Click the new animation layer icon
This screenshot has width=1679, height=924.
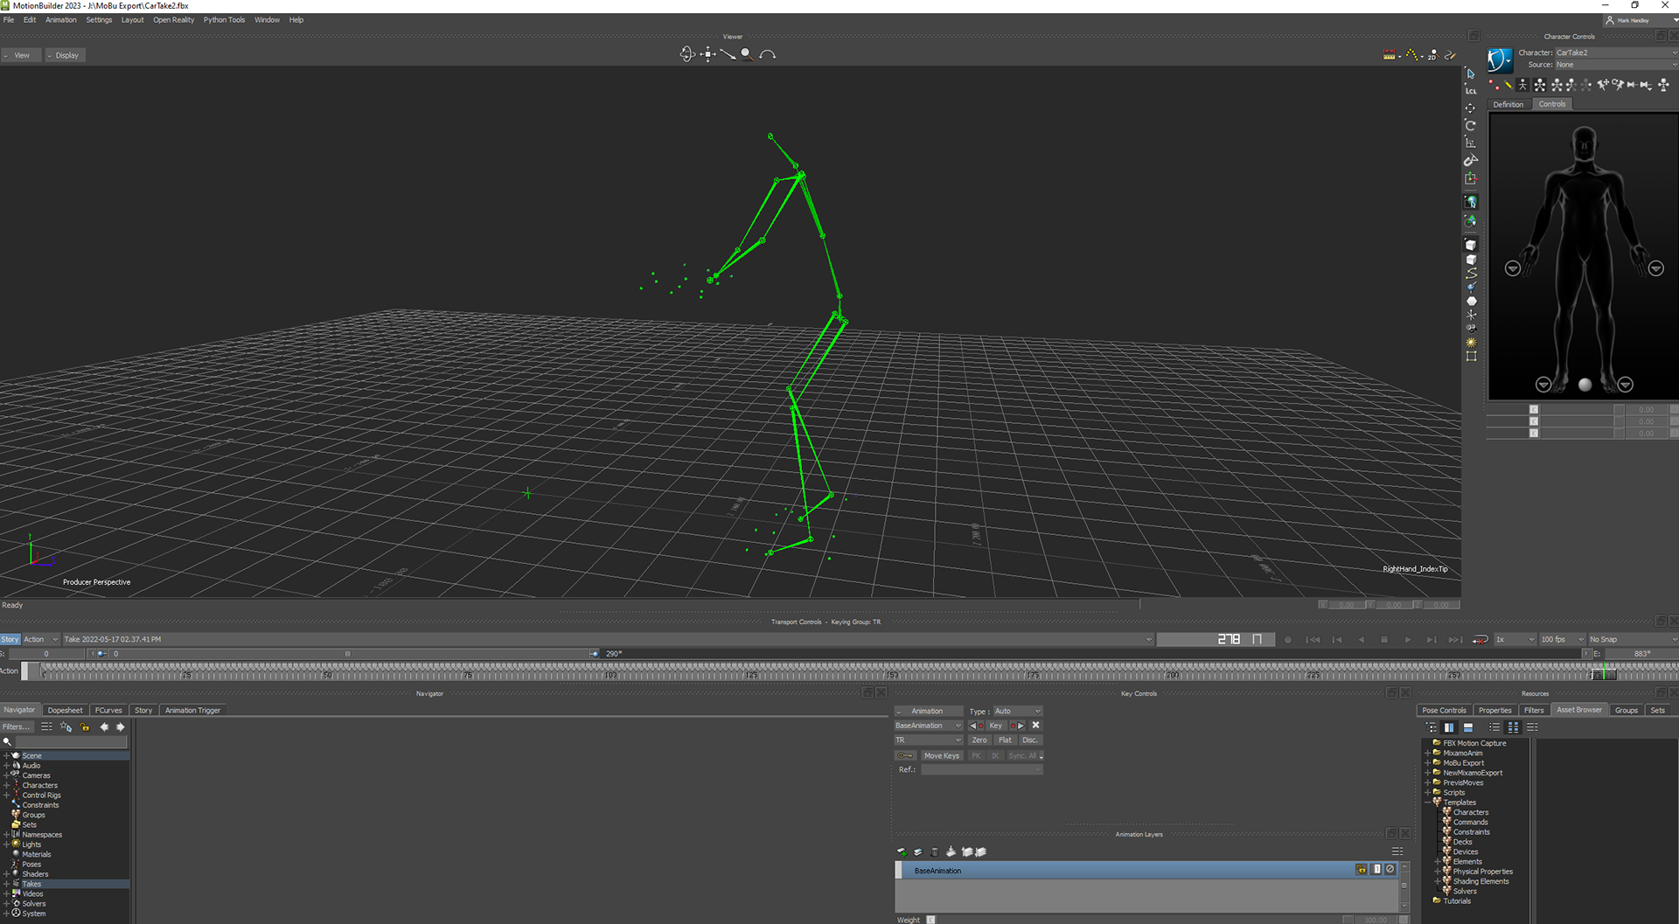[x=902, y=851]
